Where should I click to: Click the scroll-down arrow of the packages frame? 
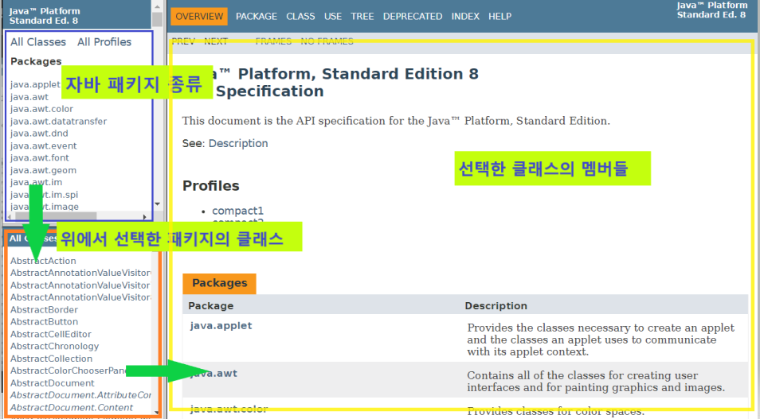[158, 204]
